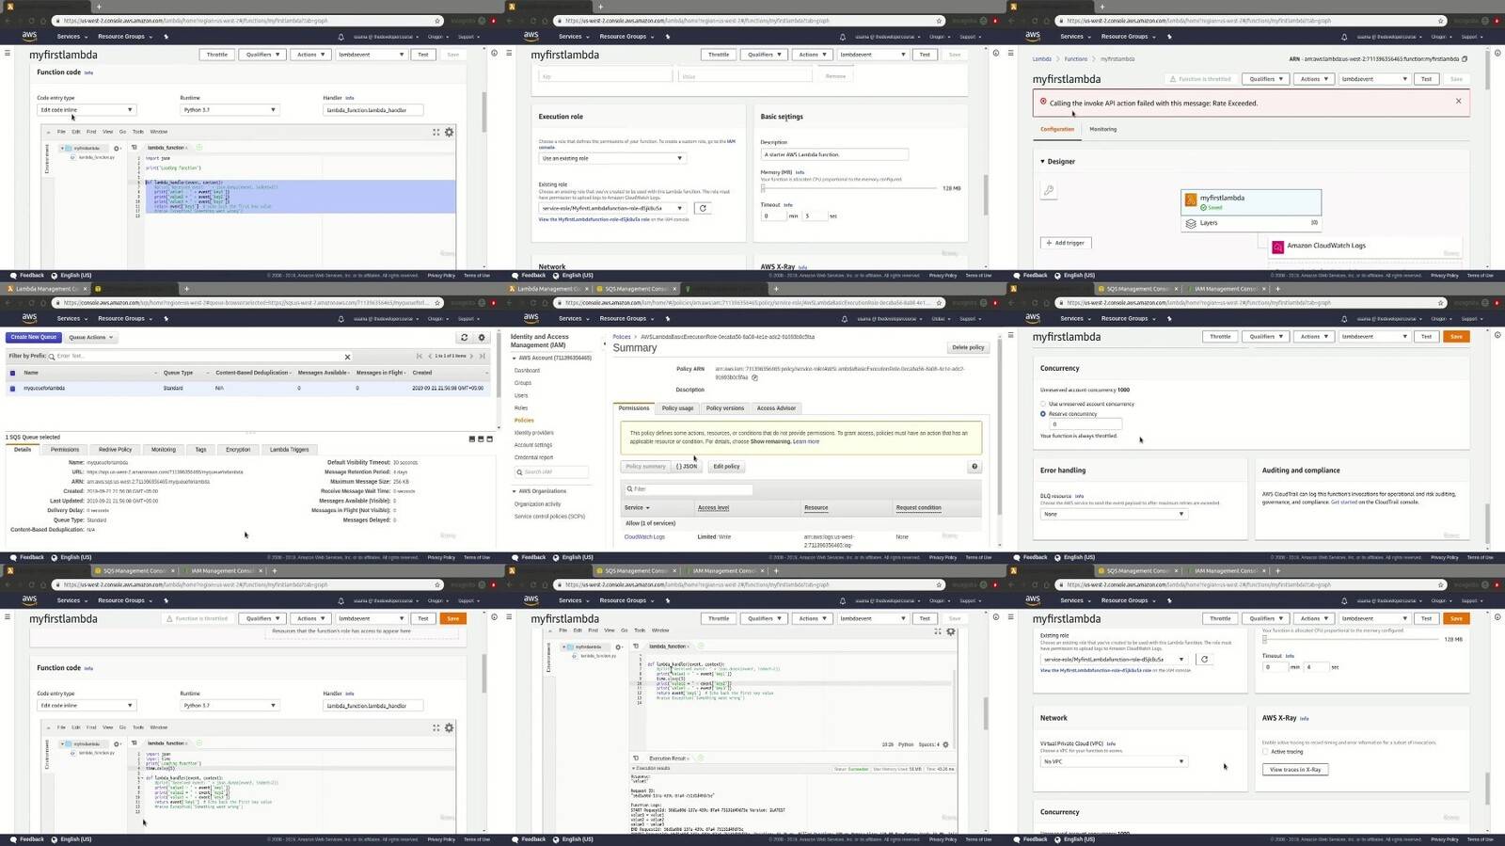Toggle fullscreen for the editor above Execution Result

point(938,631)
